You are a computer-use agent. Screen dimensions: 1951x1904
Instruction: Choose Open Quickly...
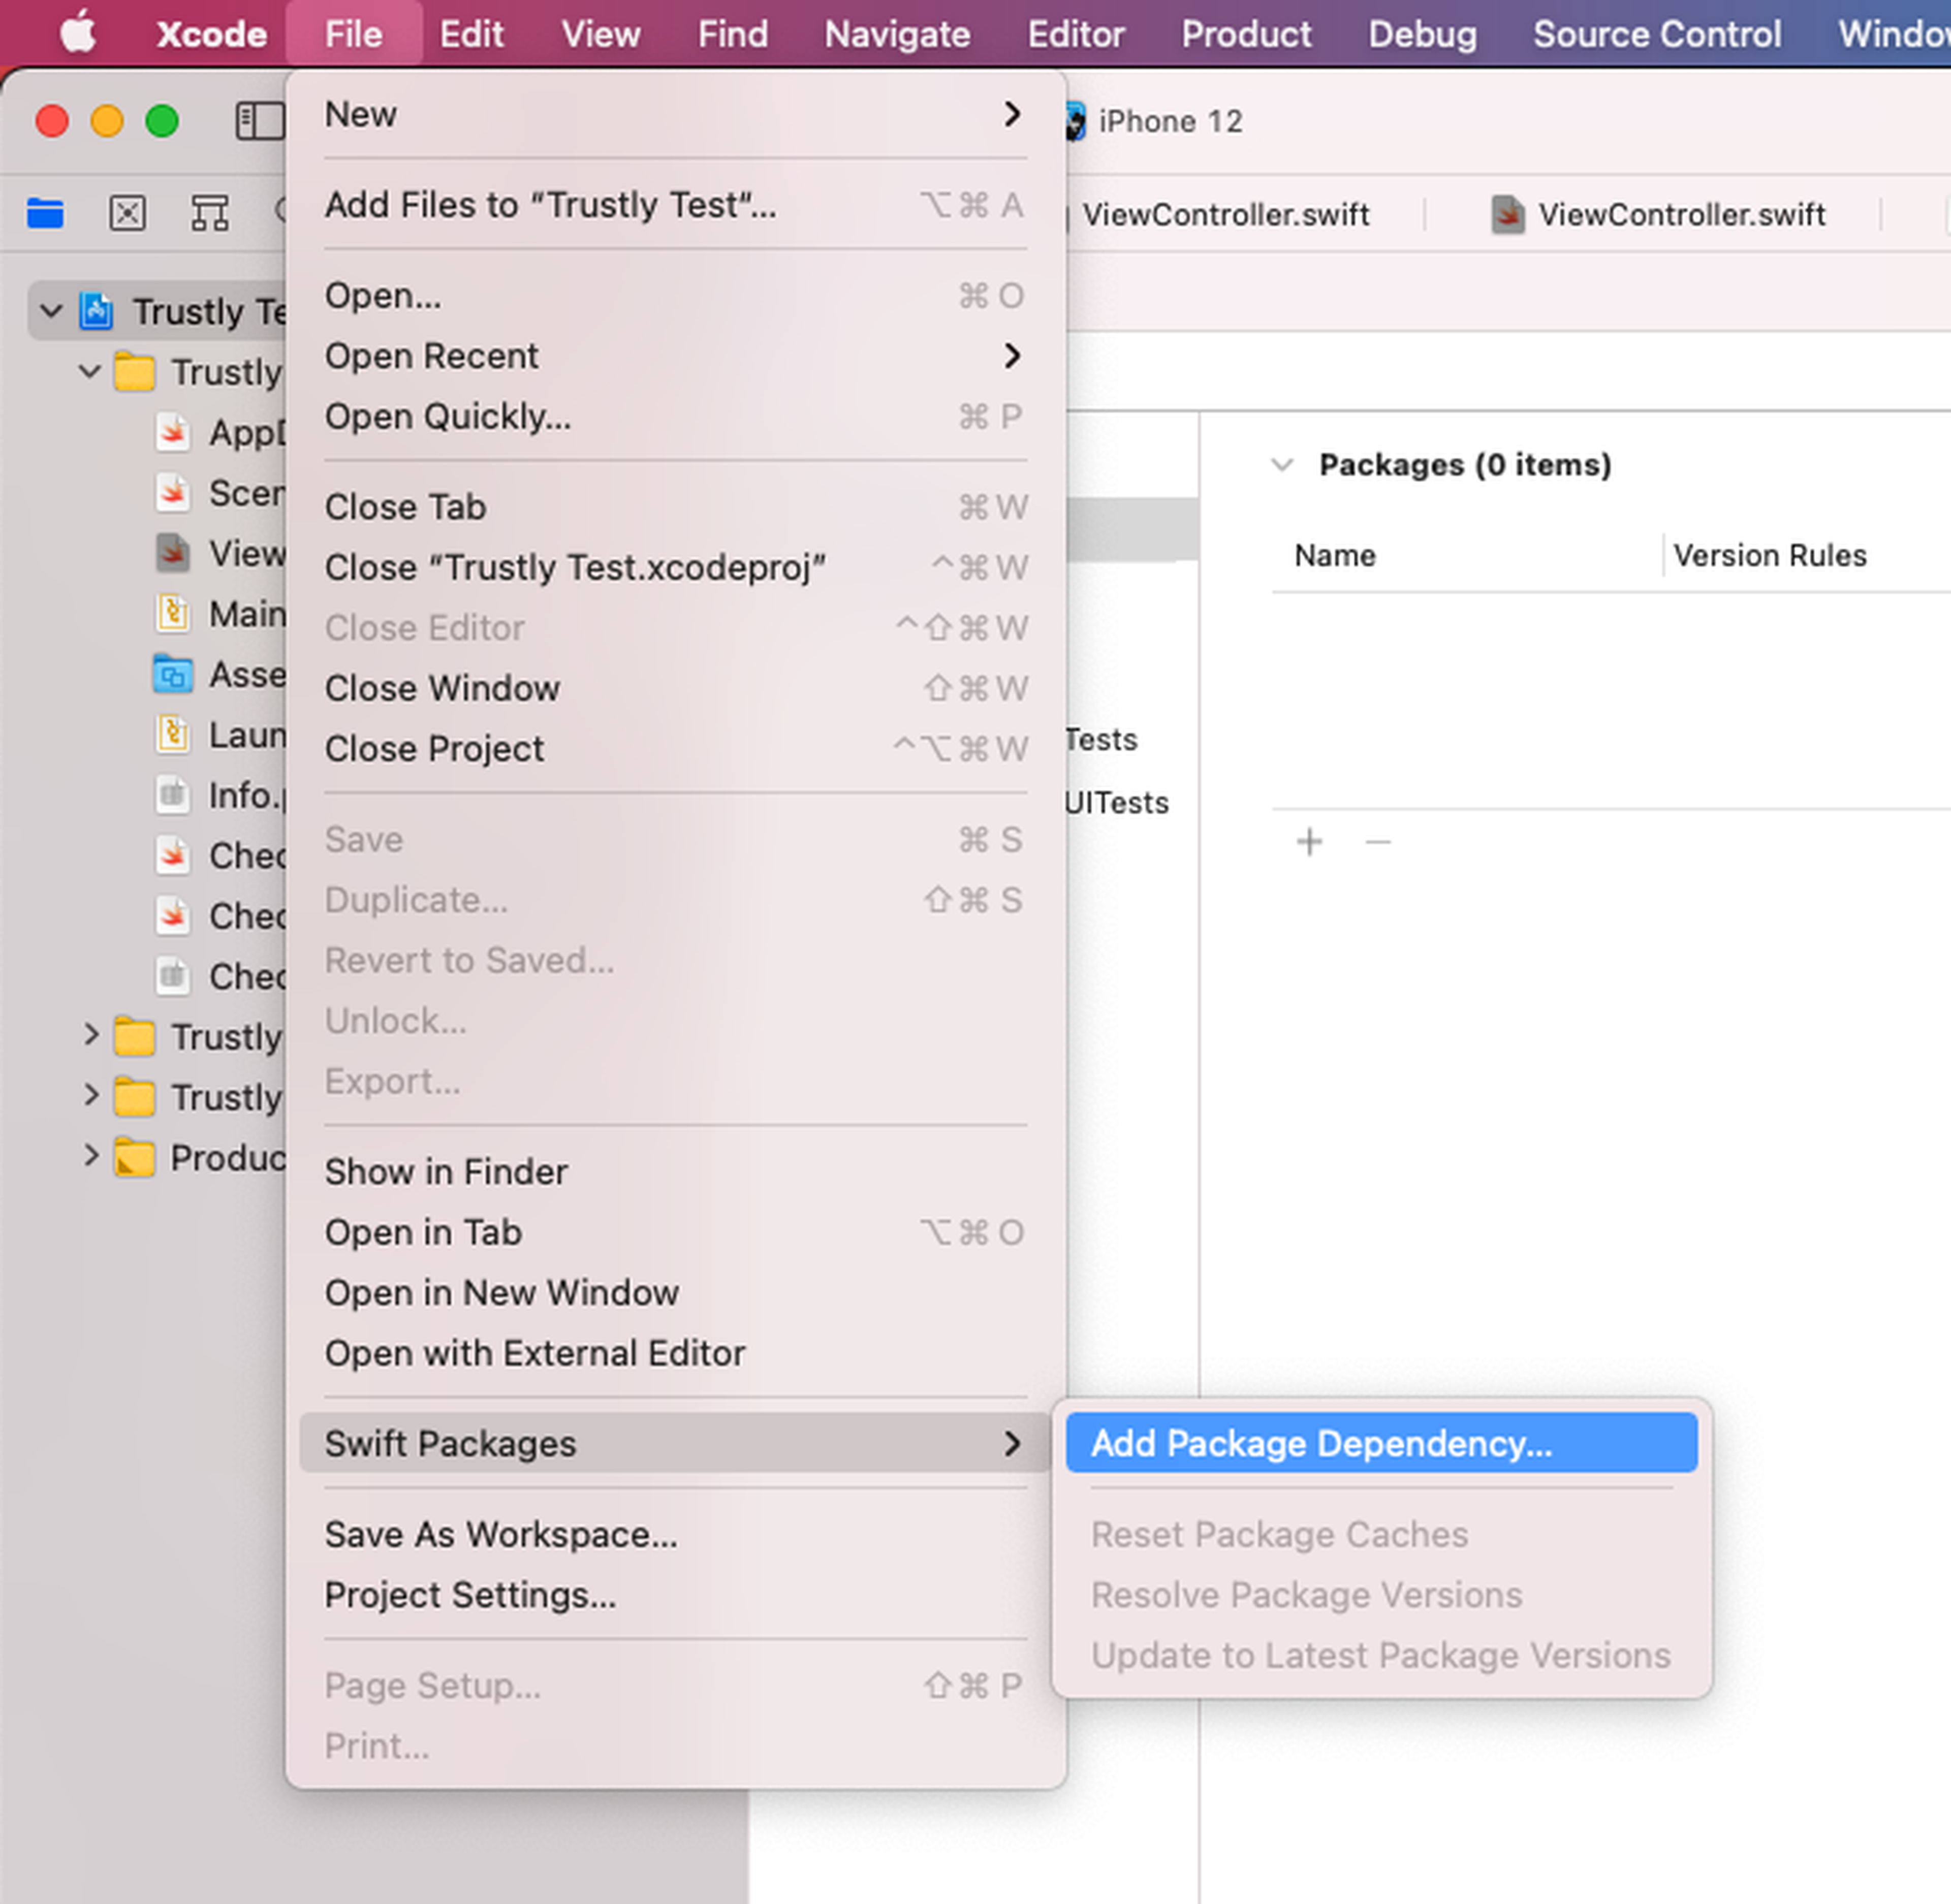pyautogui.click(x=675, y=416)
